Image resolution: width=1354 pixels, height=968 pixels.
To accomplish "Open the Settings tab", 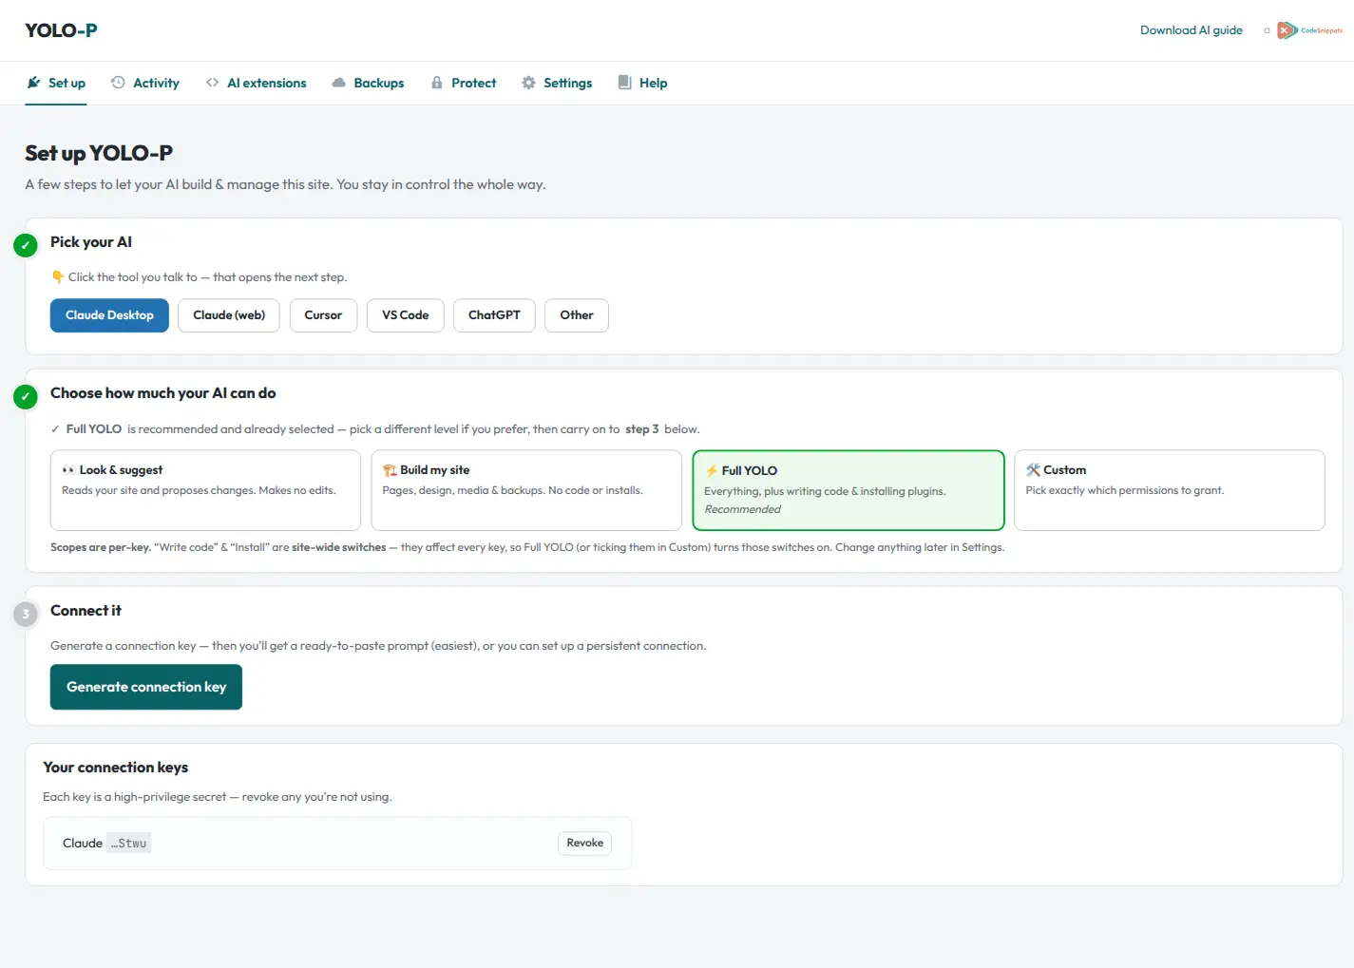I will [557, 83].
